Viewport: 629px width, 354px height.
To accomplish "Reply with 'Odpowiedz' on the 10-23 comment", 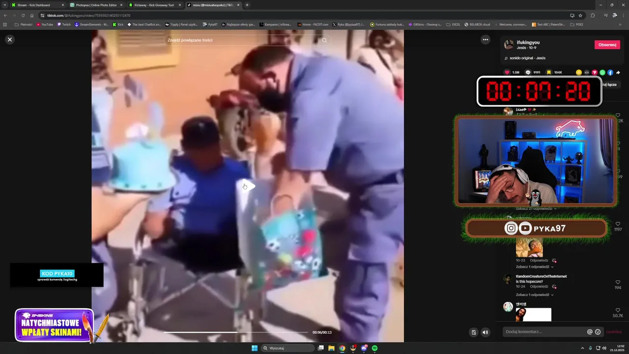I will [539, 261].
